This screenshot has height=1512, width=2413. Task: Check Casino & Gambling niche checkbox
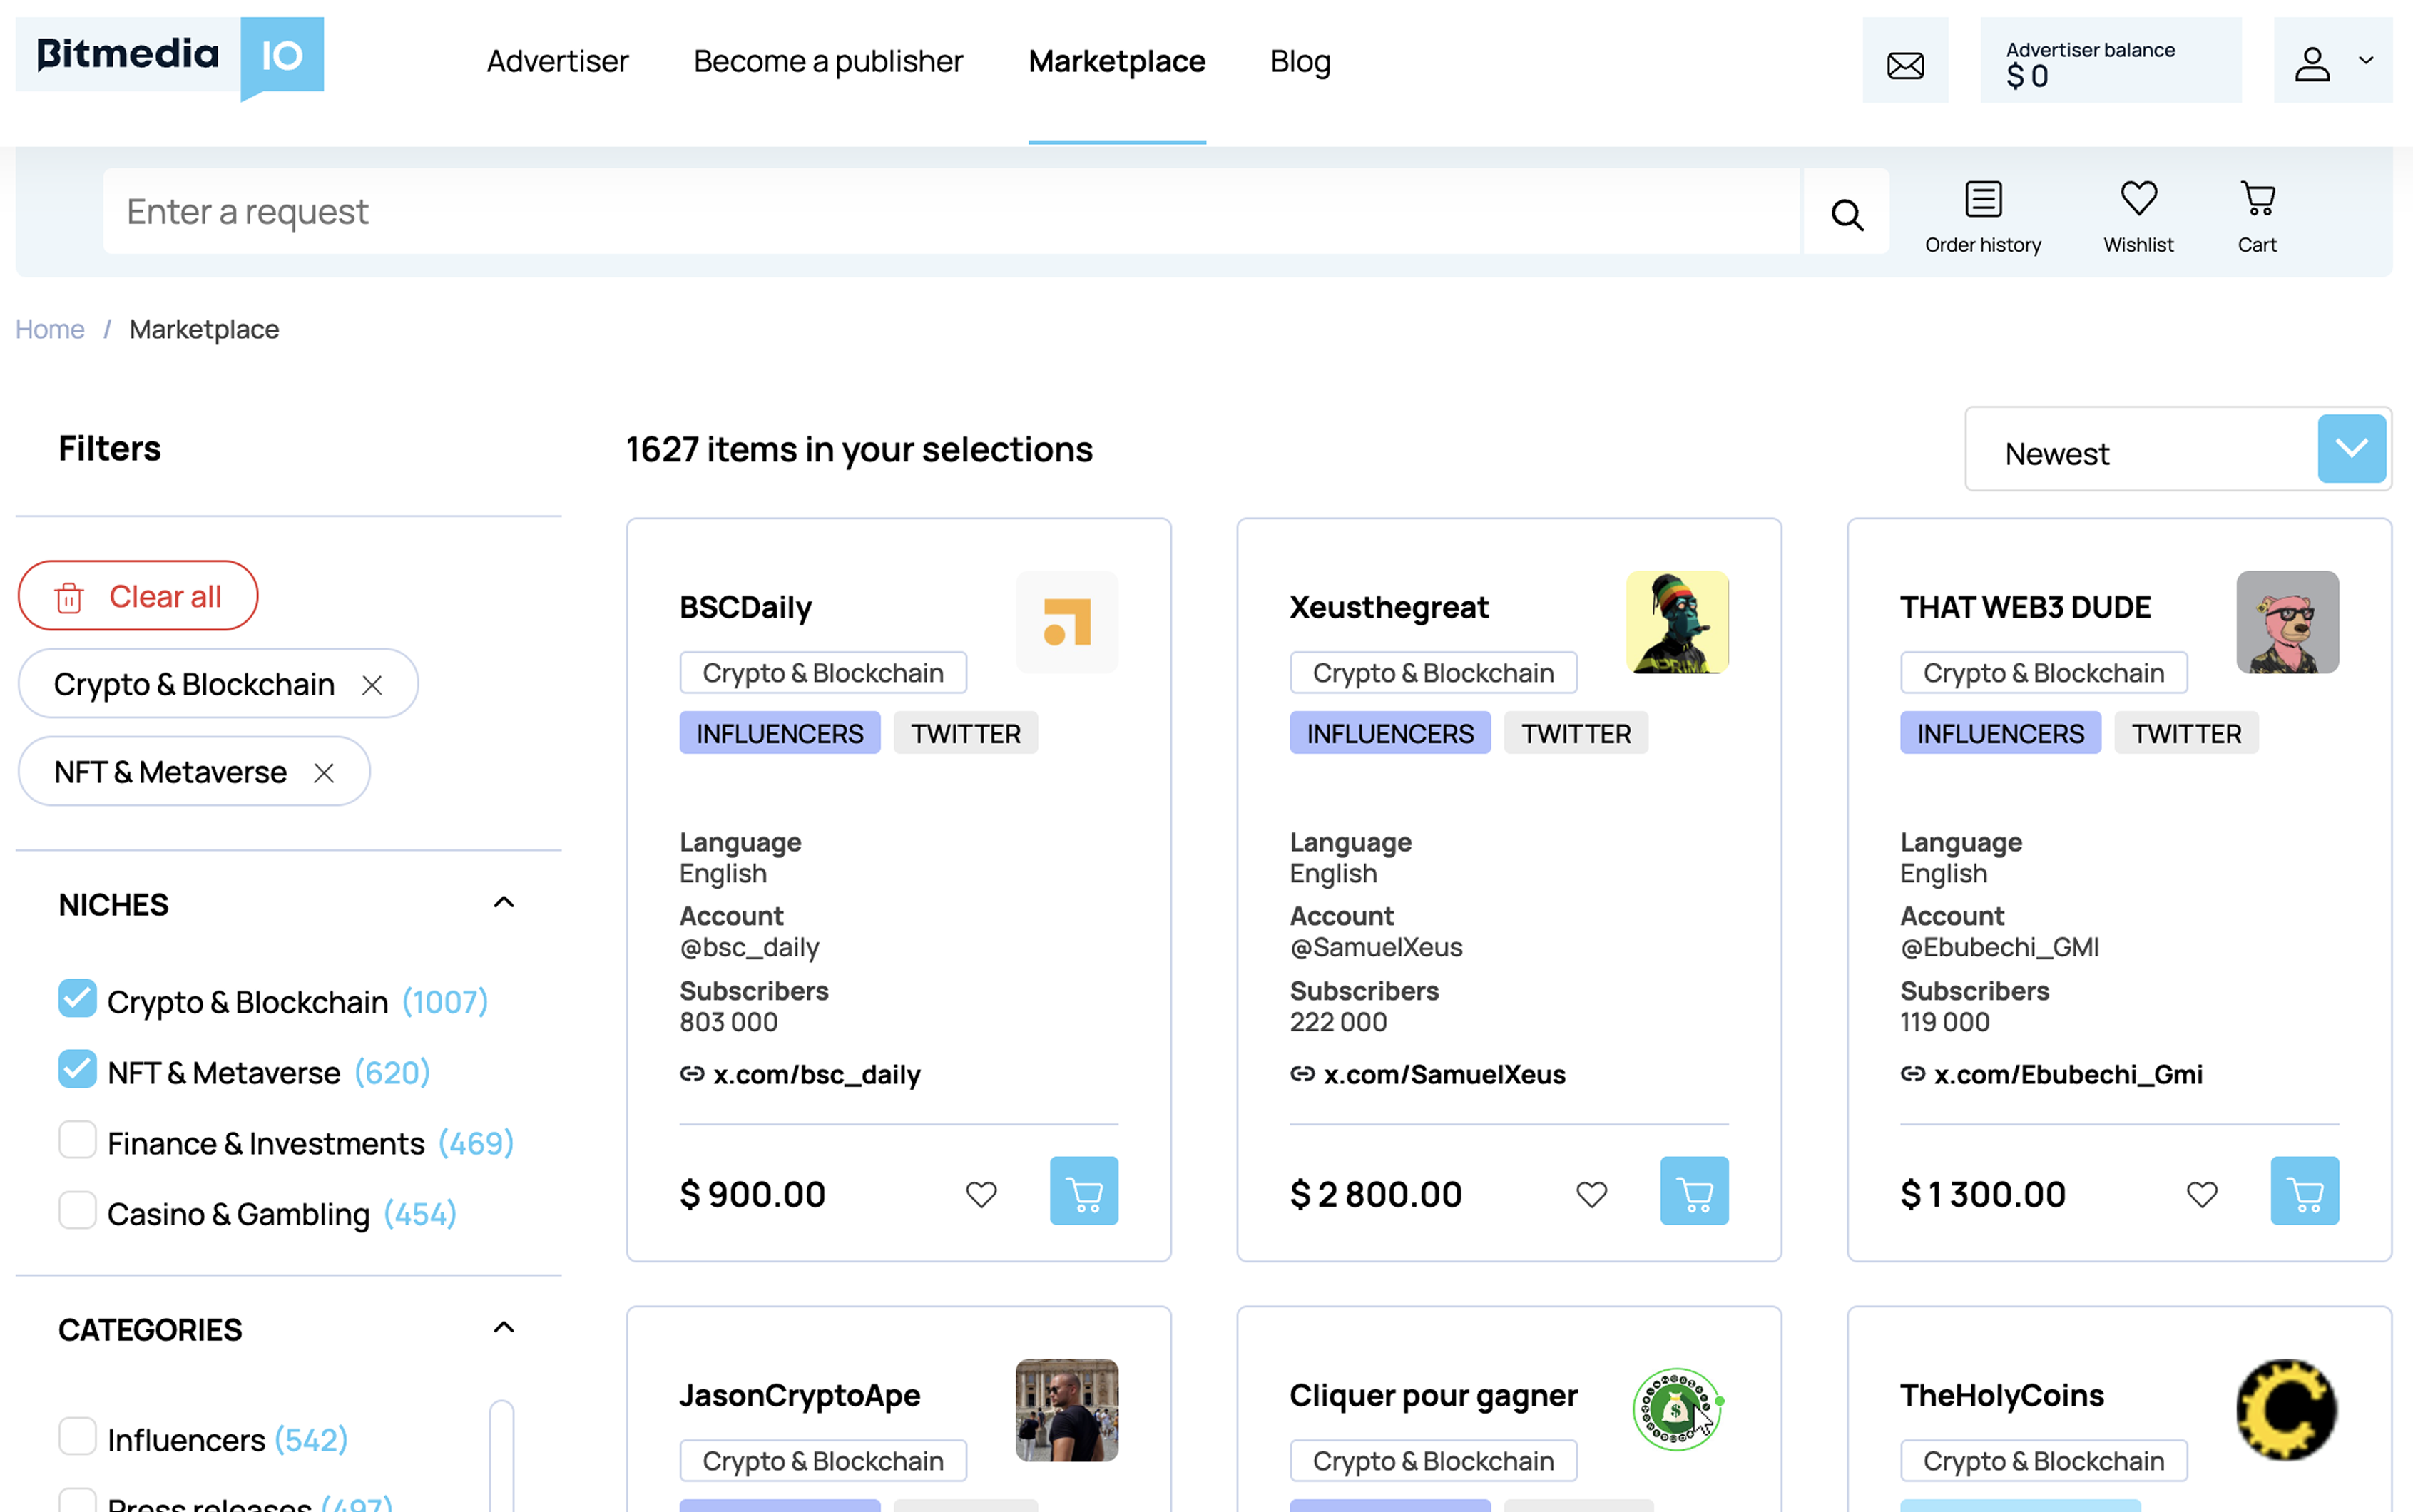pos(77,1211)
